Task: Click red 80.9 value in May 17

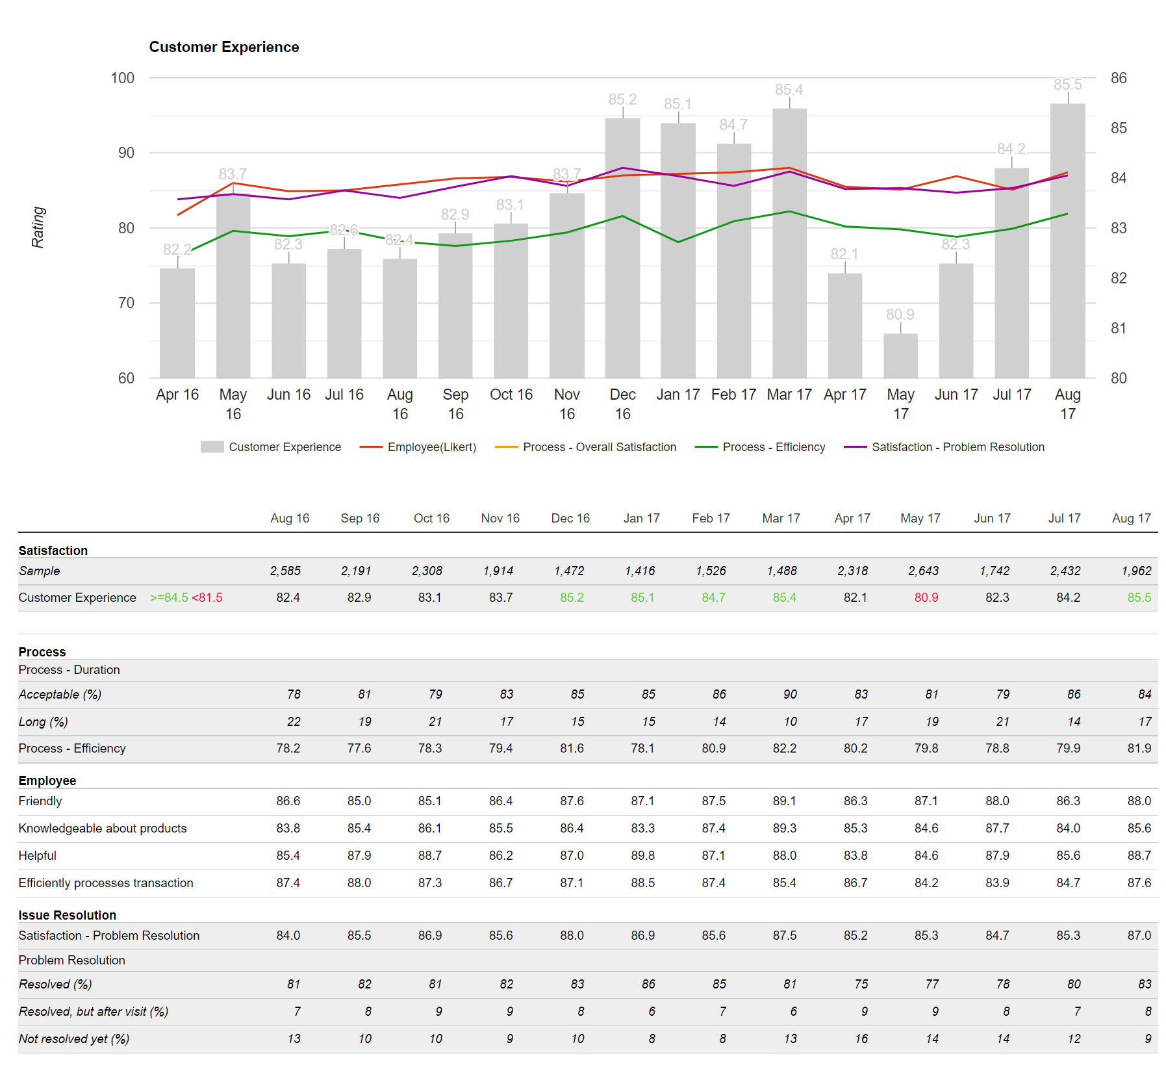Action: 926,597
